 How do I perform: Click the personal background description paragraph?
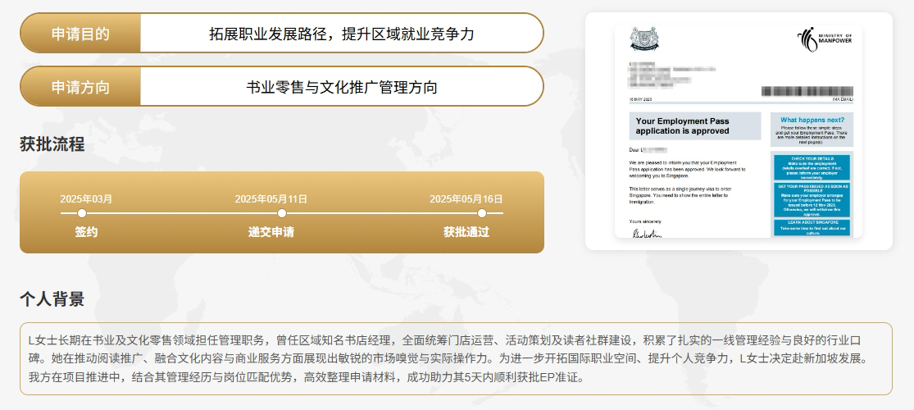pos(456,358)
